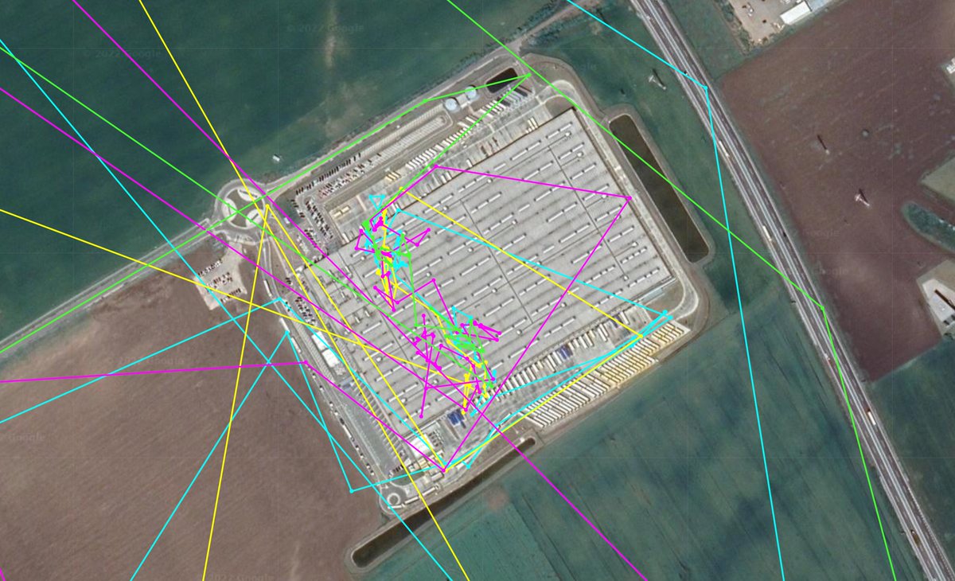Select the magenta track point at the roof's east corner
Viewport: 955px width, 581px height.
(x=629, y=197)
